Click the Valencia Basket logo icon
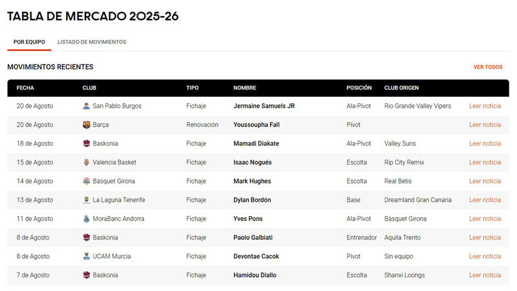This screenshot has width=517, height=291. pyautogui.click(x=87, y=163)
